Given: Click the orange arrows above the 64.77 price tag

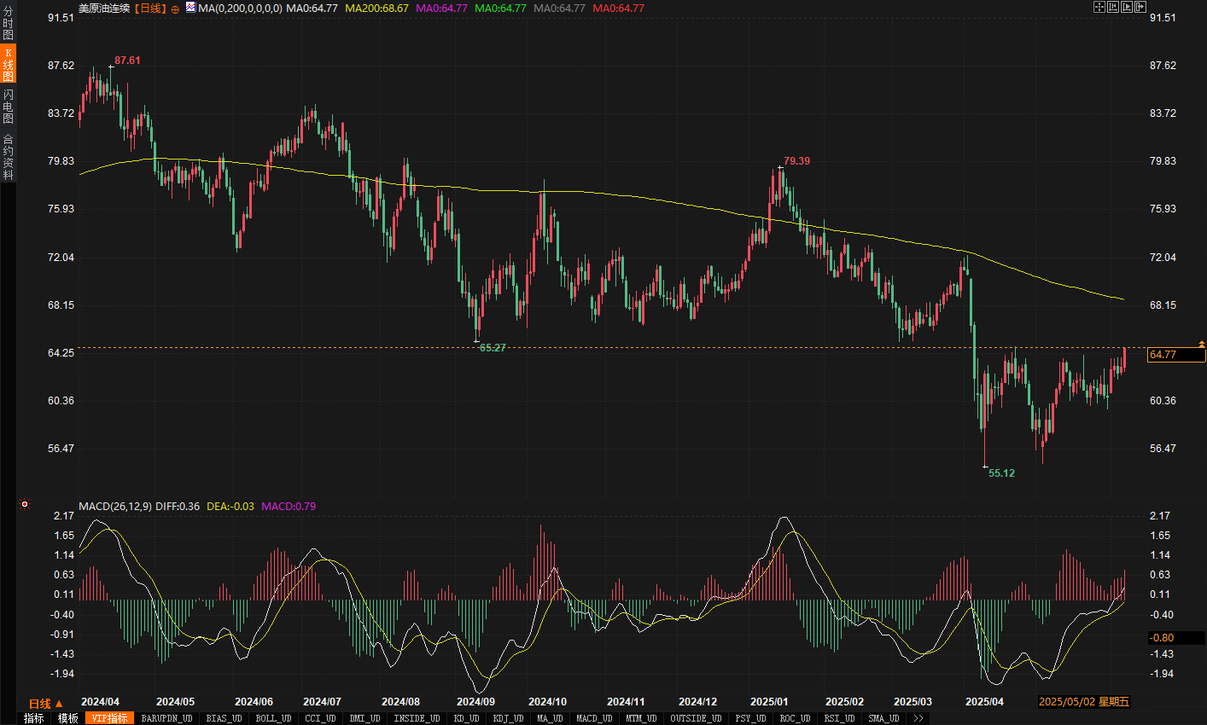Looking at the screenshot, I should [1202, 344].
